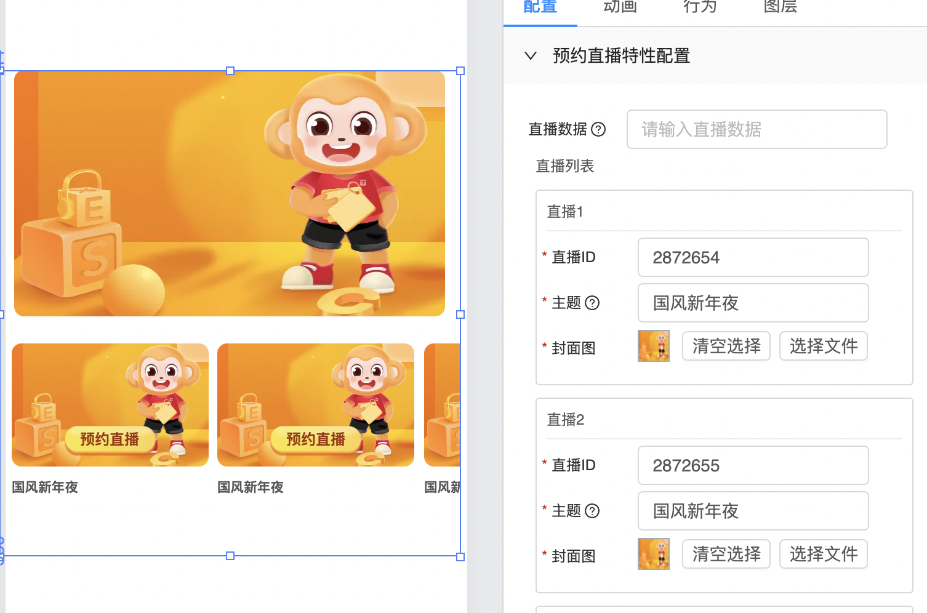Open the 行为 tab

click(700, 7)
